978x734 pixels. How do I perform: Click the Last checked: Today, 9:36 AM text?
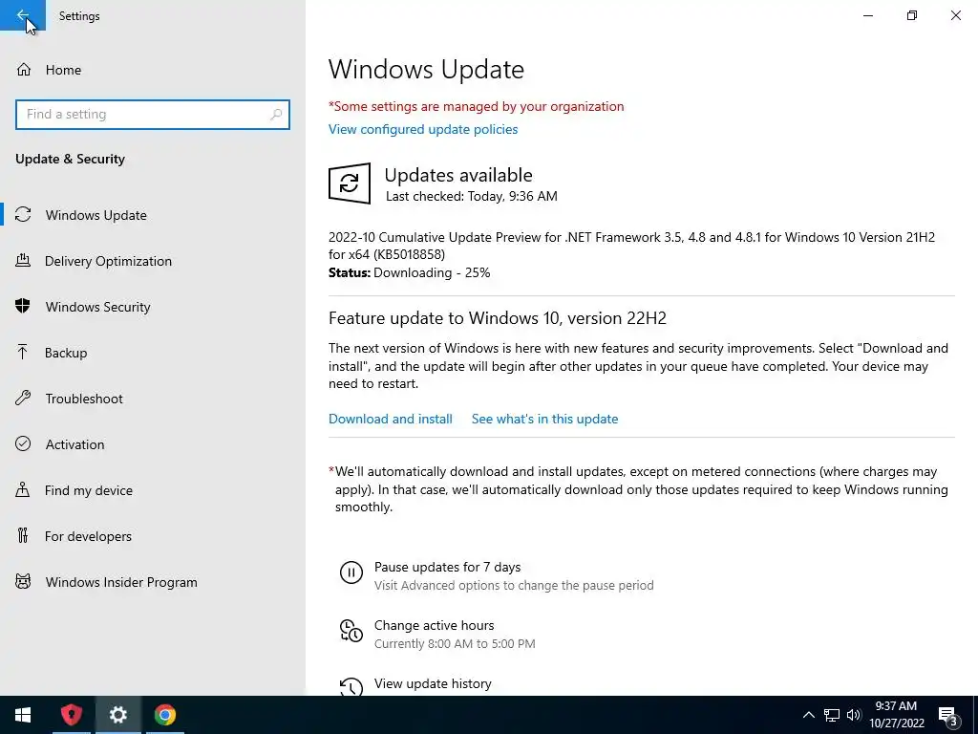(472, 196)
